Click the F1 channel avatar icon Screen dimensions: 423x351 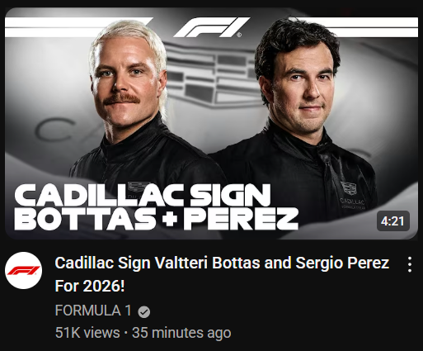pos(23,270)
